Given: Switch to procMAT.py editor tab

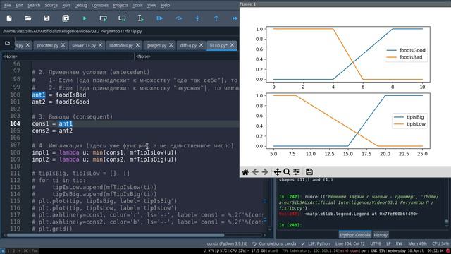Looking at the screenshot, I should pos(47,45).
